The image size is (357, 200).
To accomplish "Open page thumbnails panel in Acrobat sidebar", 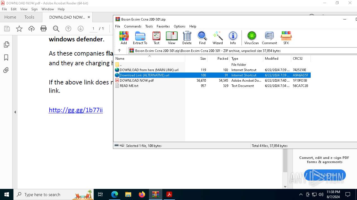I will click(x=6, y=44).
